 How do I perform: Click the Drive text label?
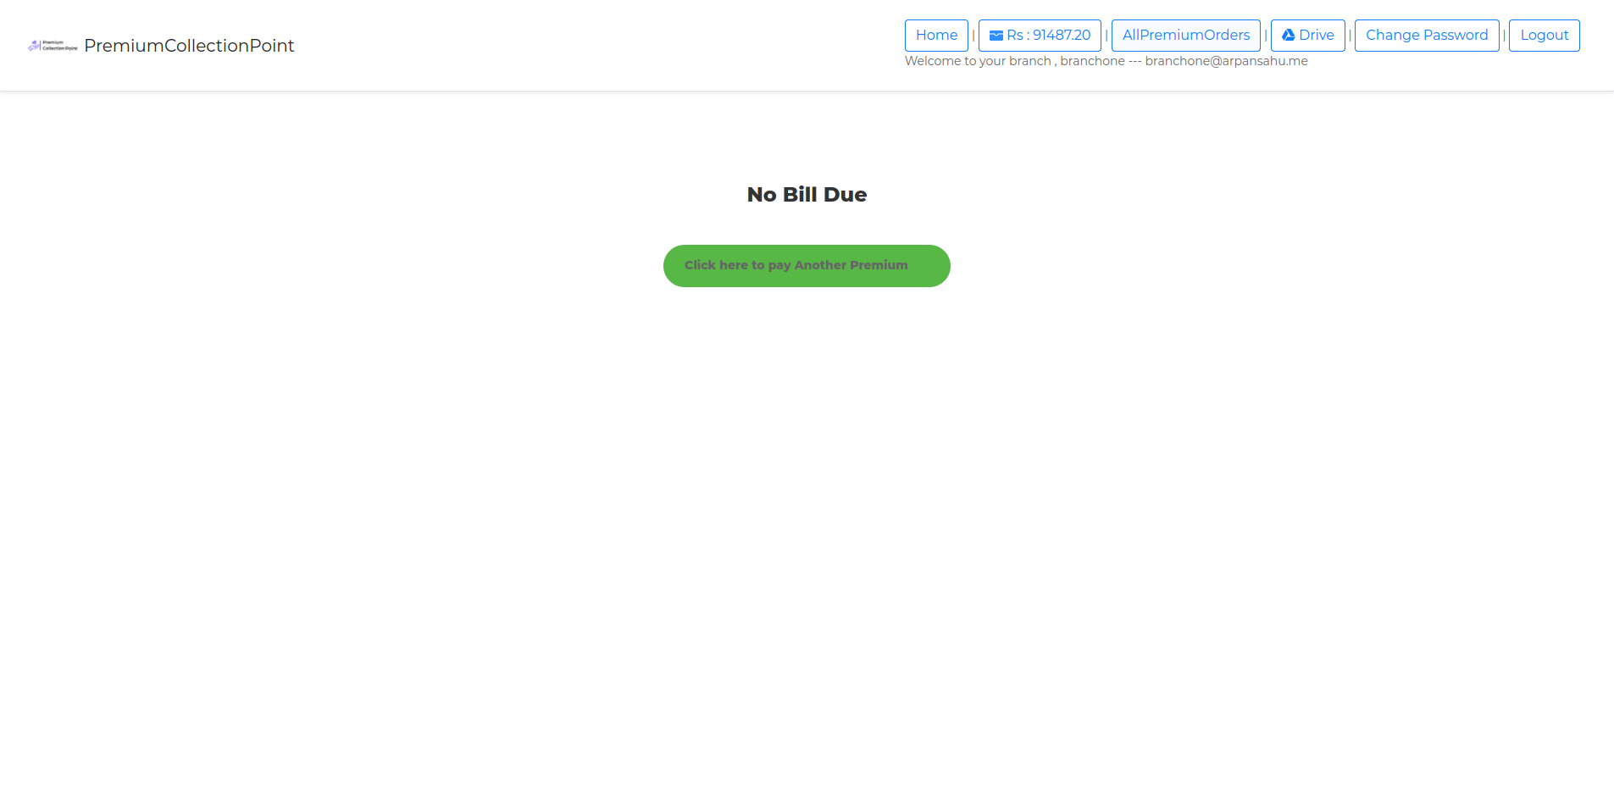[1317, 36]
